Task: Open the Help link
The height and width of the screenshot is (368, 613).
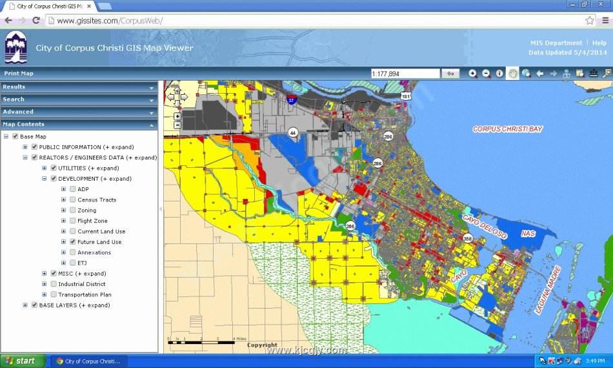Action: point(599,43)
